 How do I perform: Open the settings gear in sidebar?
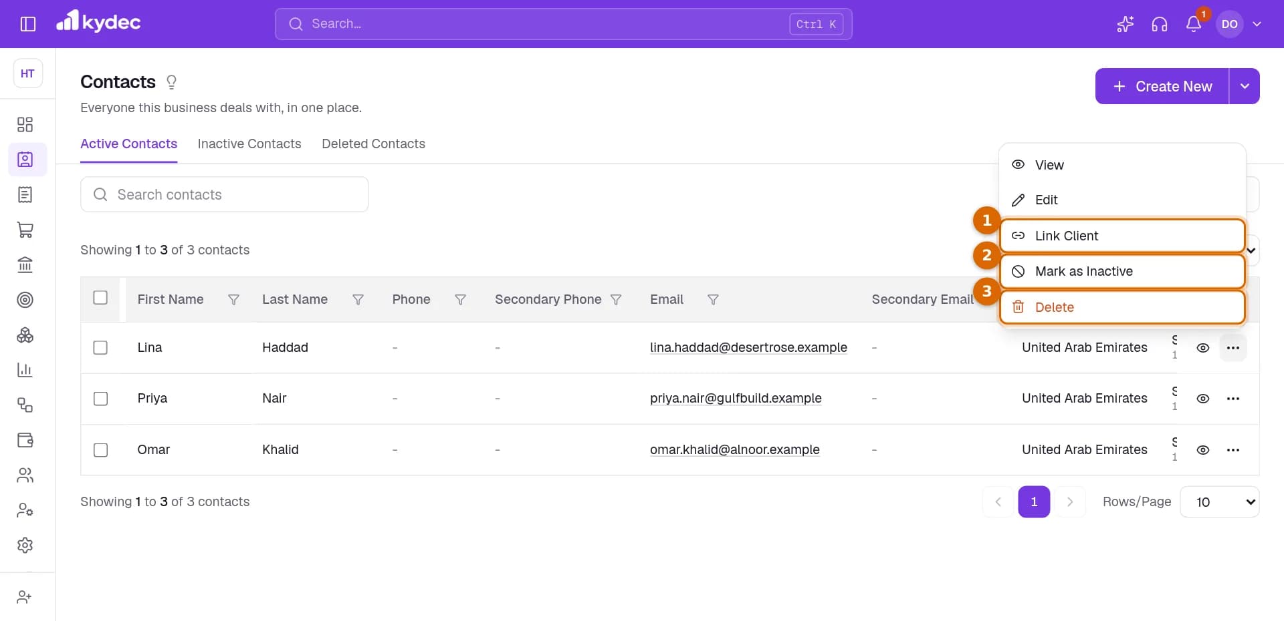point(25,545)
